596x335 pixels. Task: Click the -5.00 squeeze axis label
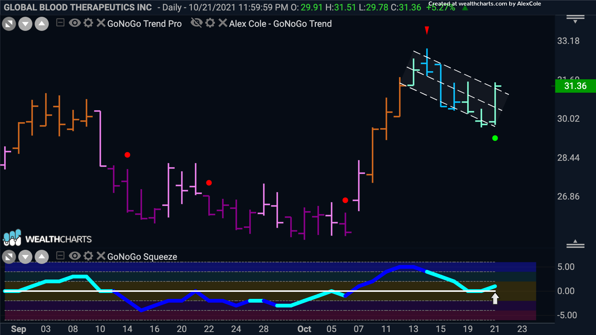tap(567, 315)
